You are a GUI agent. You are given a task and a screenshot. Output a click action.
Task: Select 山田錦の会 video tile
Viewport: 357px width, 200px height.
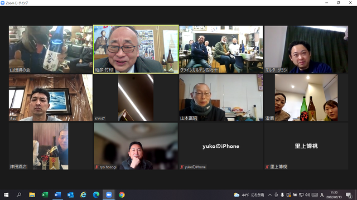51,49
